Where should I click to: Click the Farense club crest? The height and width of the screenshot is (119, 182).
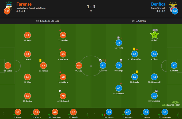pyautogui.click(x=6, y=5)
